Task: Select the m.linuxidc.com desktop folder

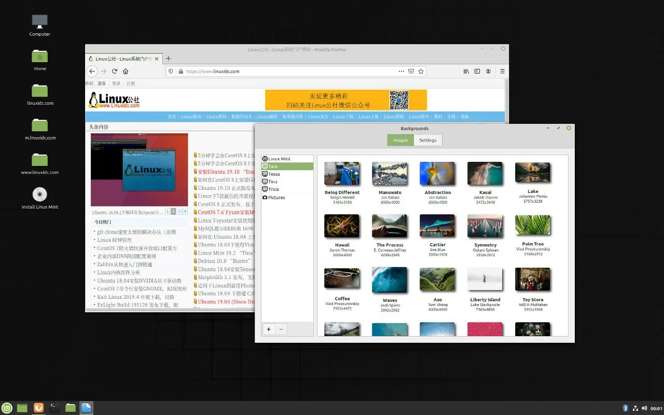Action: click(40, 130)
